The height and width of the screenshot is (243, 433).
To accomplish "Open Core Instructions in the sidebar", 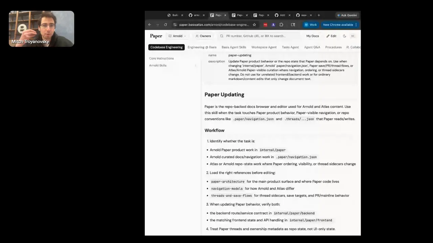I will click(x=161, y=58).
